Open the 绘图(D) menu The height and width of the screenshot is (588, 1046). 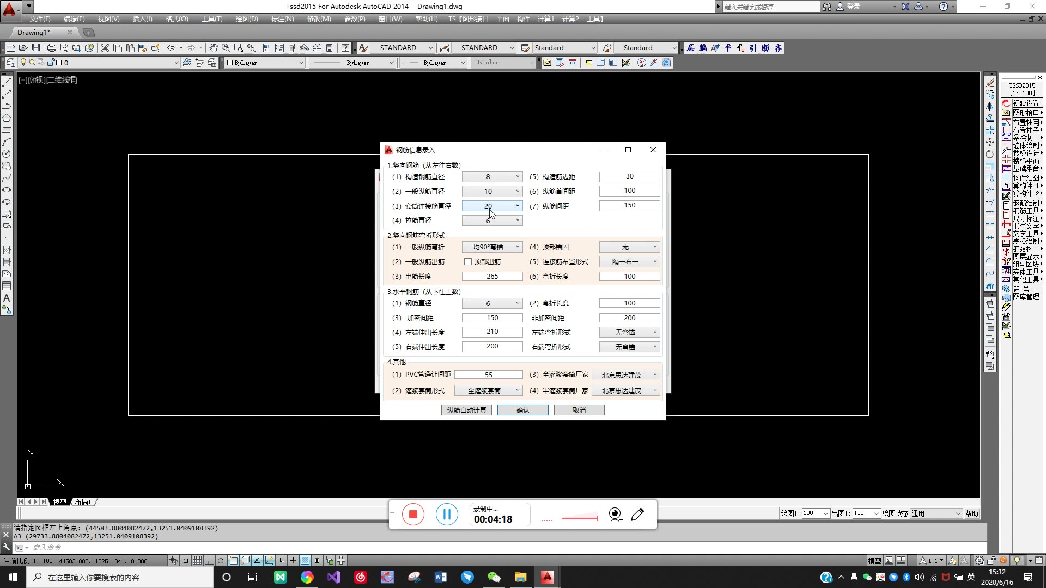tap(246, 19)
